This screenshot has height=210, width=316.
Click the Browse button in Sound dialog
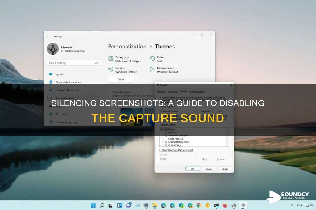(221, 159)
